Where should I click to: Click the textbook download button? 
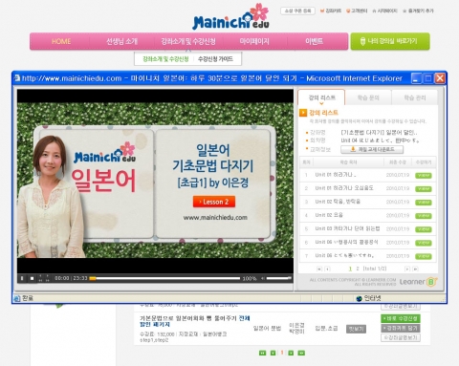(x=372, y=149)
